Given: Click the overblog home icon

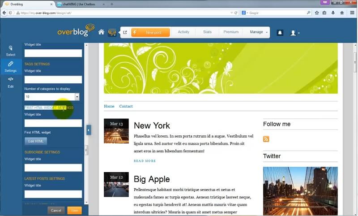Looking at the screenshot, I should (x=102, y=32).
